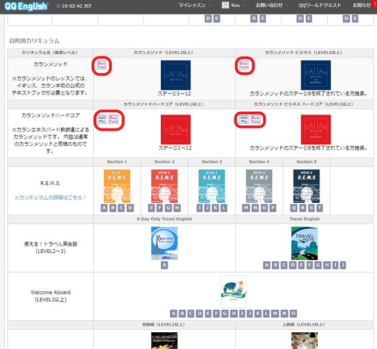Open R.E.M.S Book 3 teal cover
Image resolution: width=377 pixels, height=349 pixels.
pos(212,186)
